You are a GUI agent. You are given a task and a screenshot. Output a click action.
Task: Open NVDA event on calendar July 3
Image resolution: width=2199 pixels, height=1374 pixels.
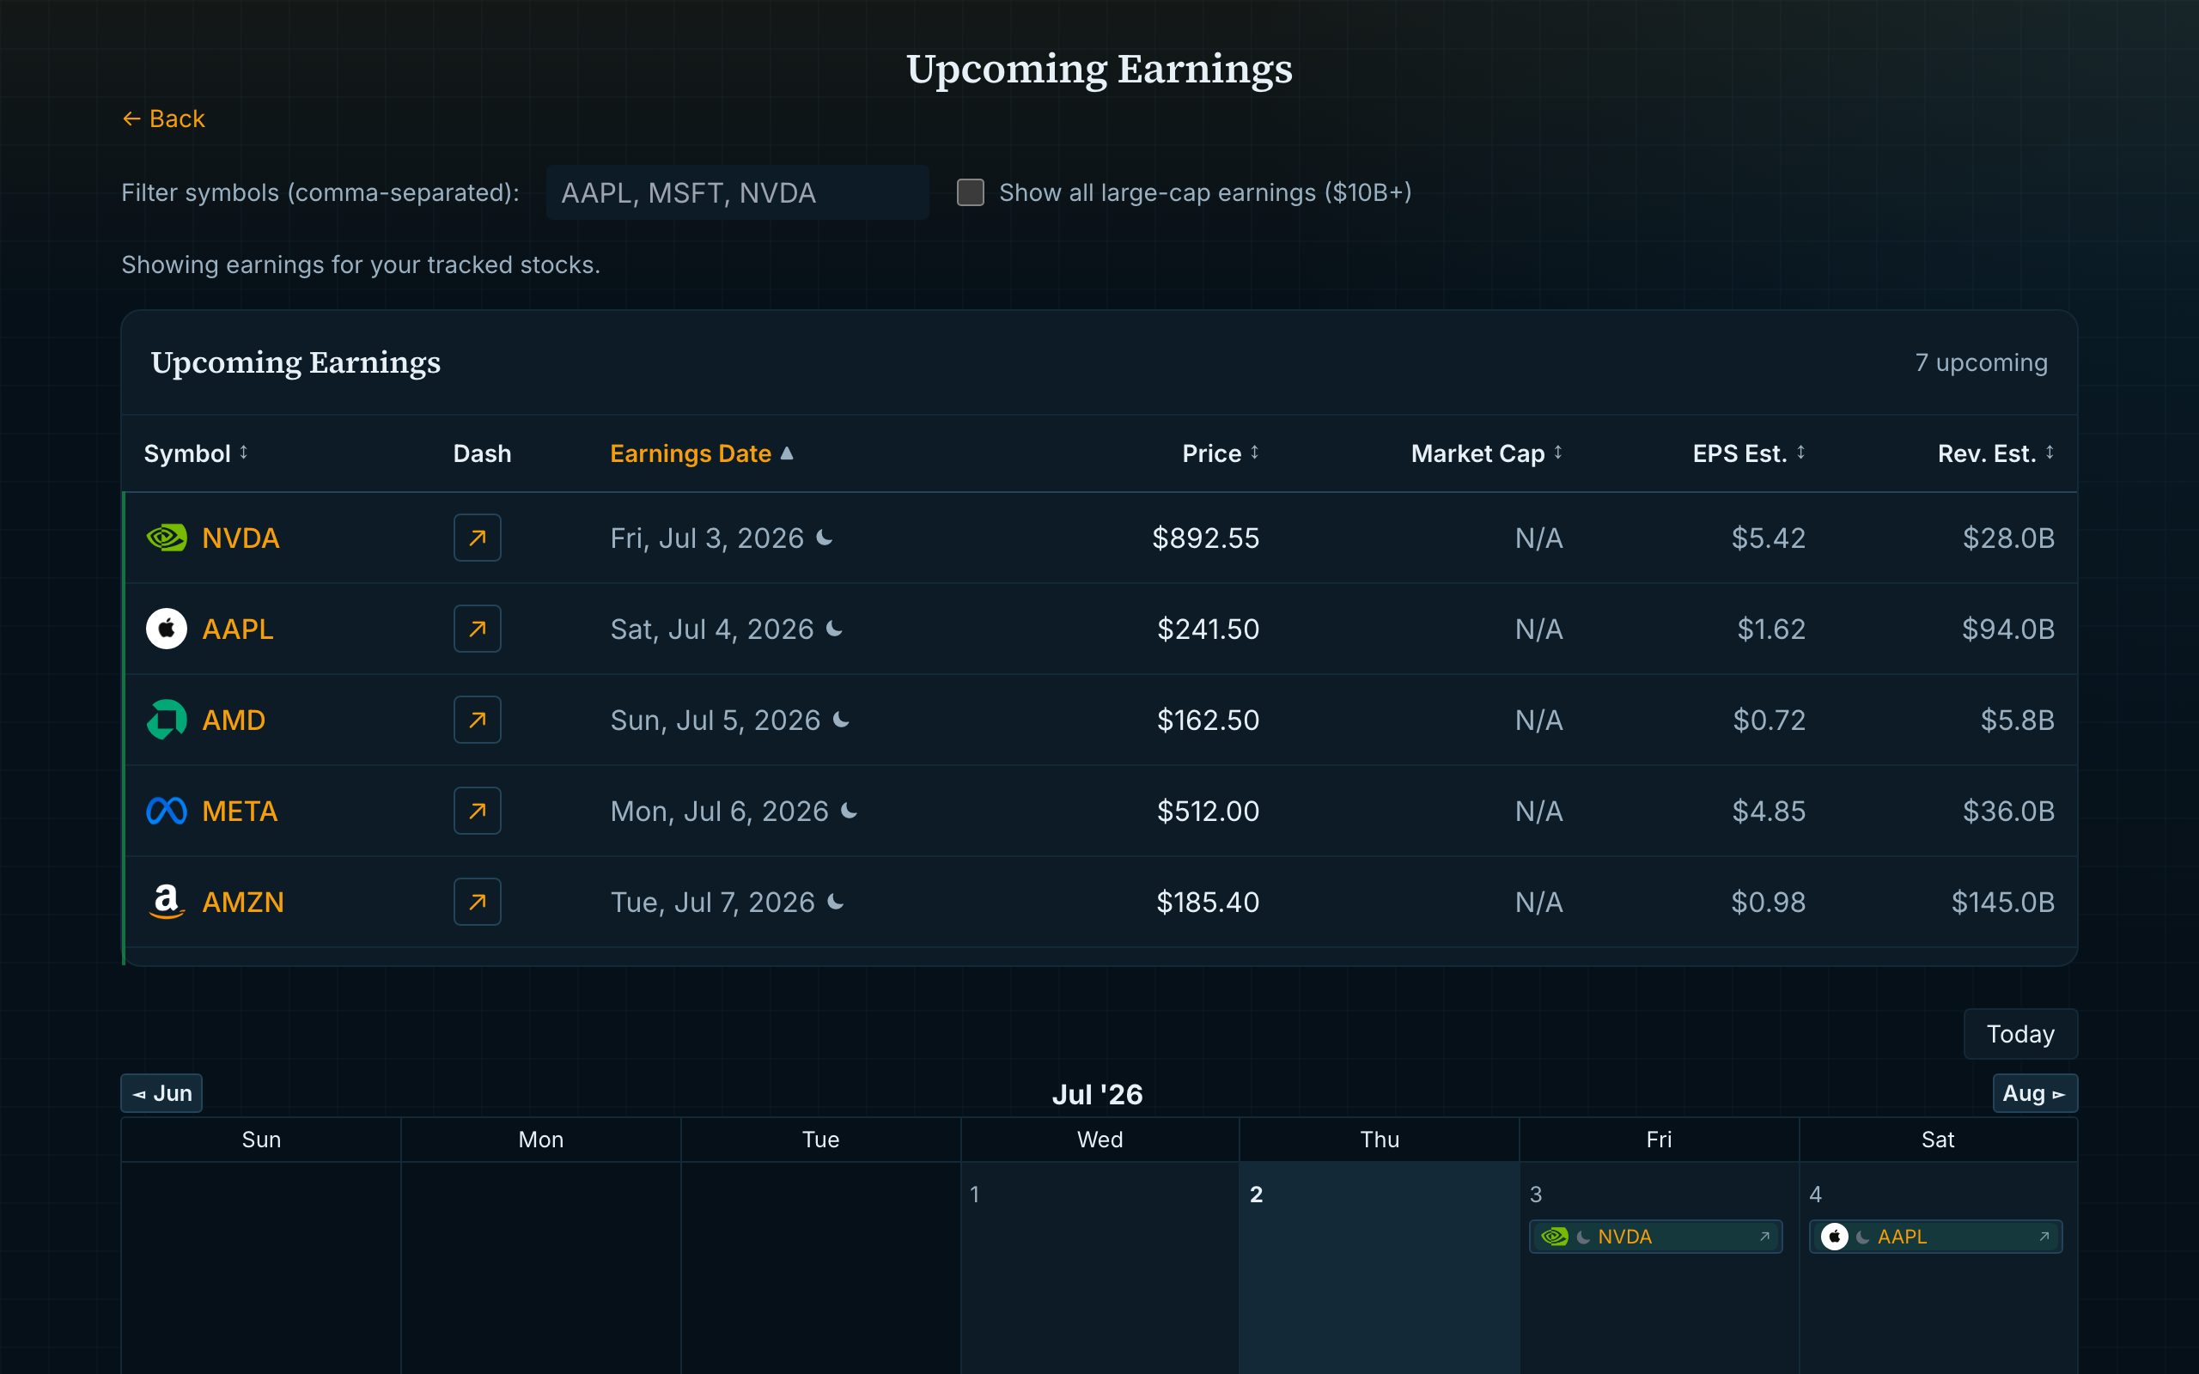[x=1655, y=1237]
